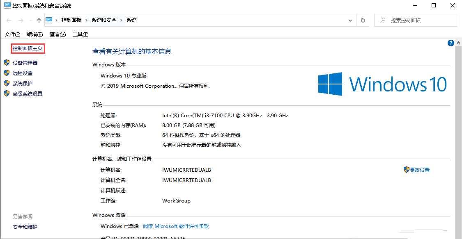462x239 pixels.
Task: Click shield icon beside 设备管理器
Action: pos(7,63)
